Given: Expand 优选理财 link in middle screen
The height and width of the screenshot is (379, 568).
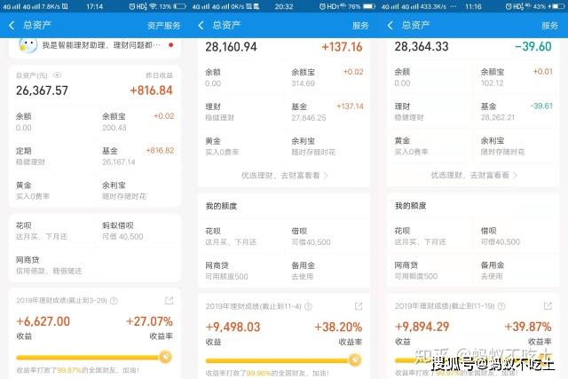Looking at the screenshot, I should coord(284,176).
